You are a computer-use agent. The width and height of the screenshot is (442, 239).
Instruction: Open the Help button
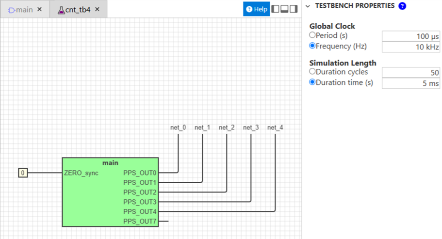[257, 9]
